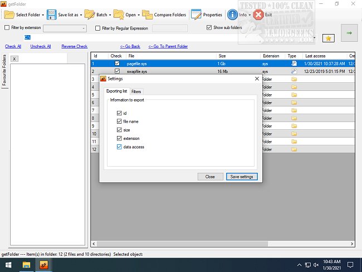
Task: Click the scrollbar right arrow
Action: (352, 244)
